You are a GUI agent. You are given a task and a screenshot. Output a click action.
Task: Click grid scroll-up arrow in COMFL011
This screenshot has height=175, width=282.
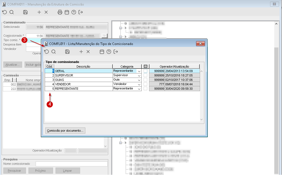coord(202,71)
